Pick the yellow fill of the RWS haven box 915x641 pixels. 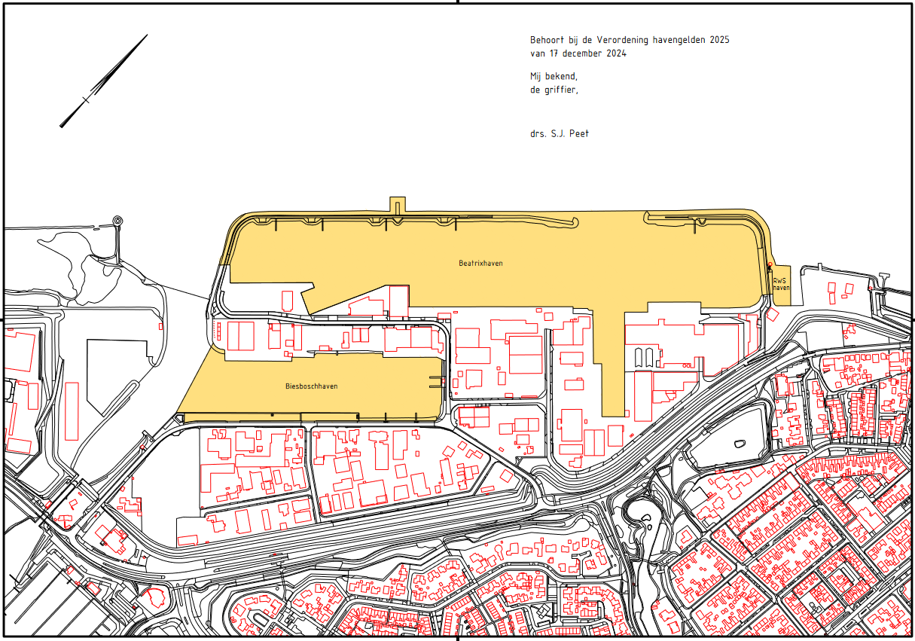click(782, 297)
